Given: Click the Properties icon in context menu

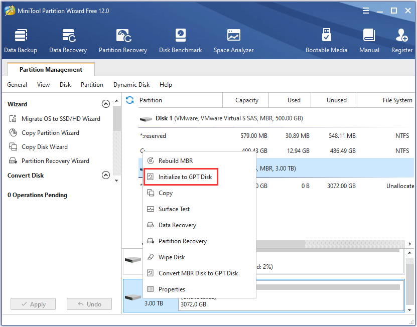Looking at the screenshot, I should [x=151, y=289].
